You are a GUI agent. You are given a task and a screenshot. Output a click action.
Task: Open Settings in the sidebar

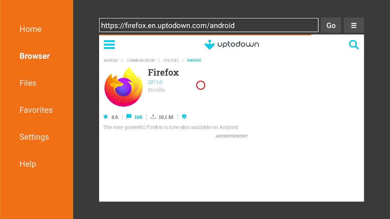click(34, 137)
